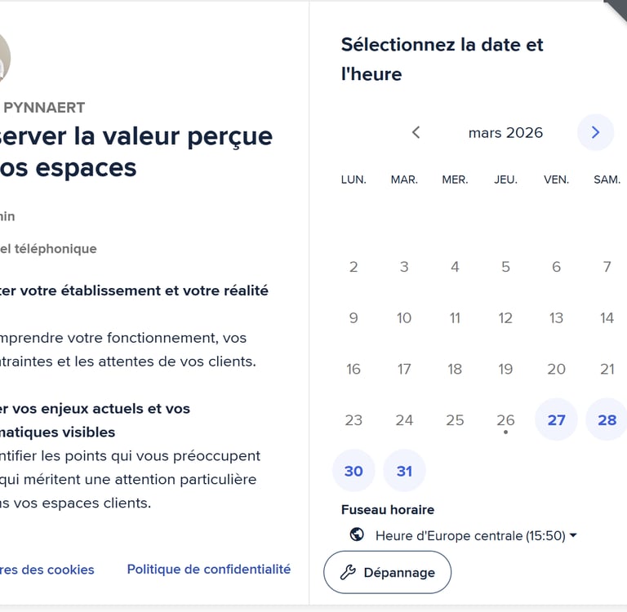Click date 9 in calendar
Screen dimensions: 627x612
[x=354, y=317]
